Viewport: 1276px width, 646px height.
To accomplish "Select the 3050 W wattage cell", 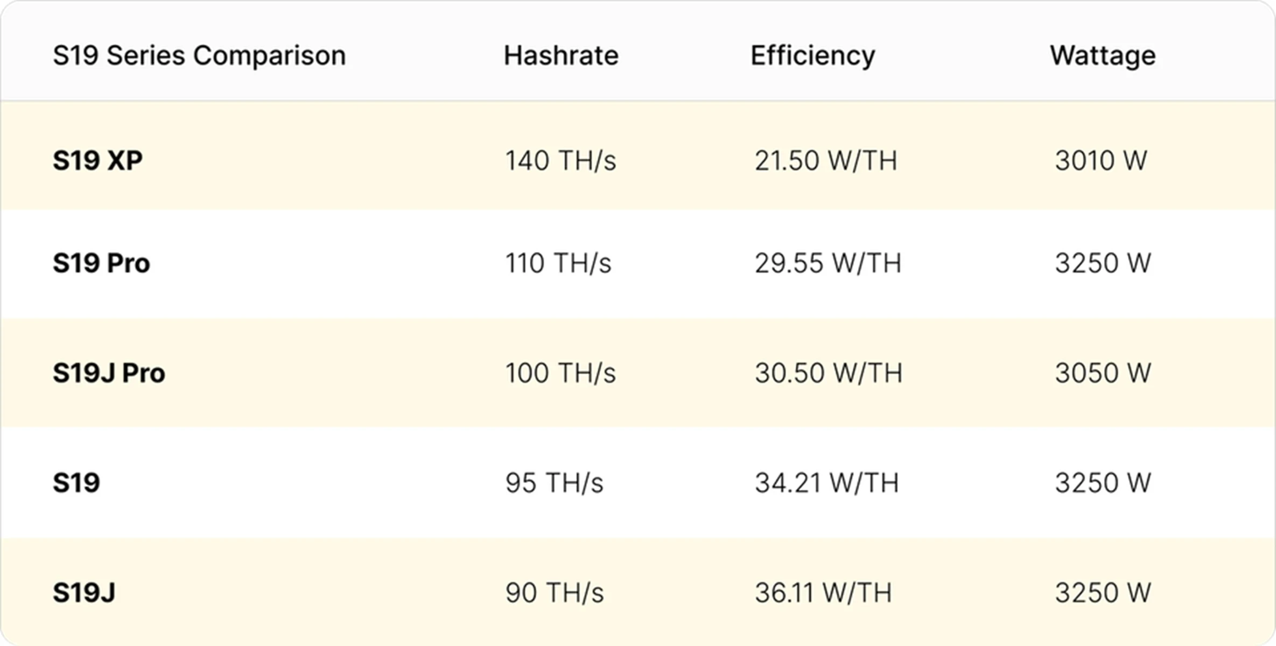I will [x=1103, y=373].
